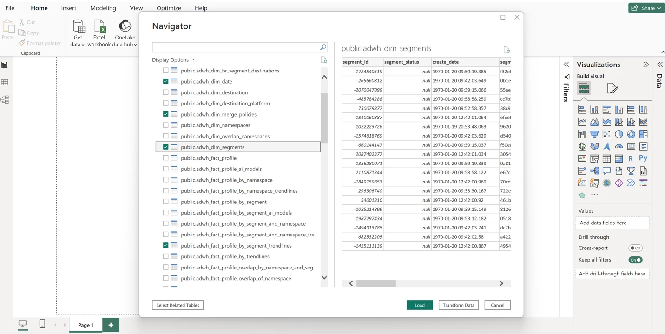Image resolution: width=665 pixels, height=334 pixels.
Task: Toggle Keep all filters switch
Action: pyautogui.click(x=635, y=260)
